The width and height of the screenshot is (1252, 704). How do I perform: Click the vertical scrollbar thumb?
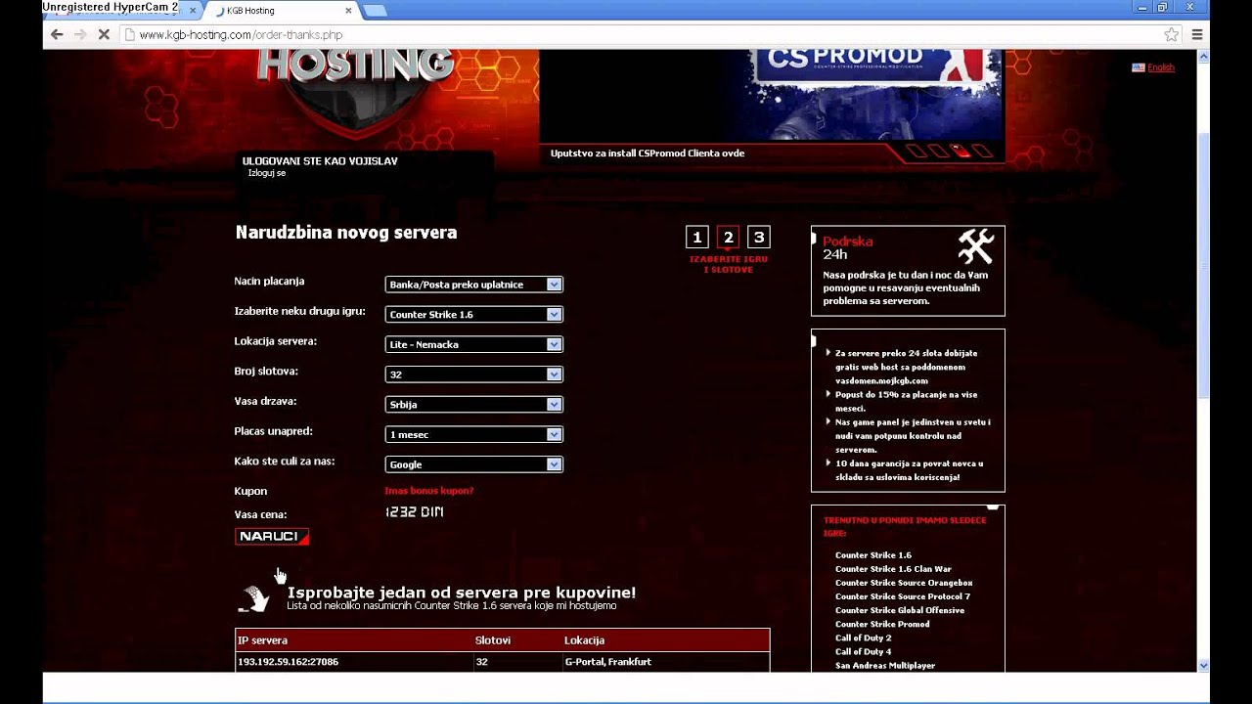point(1203,264)
